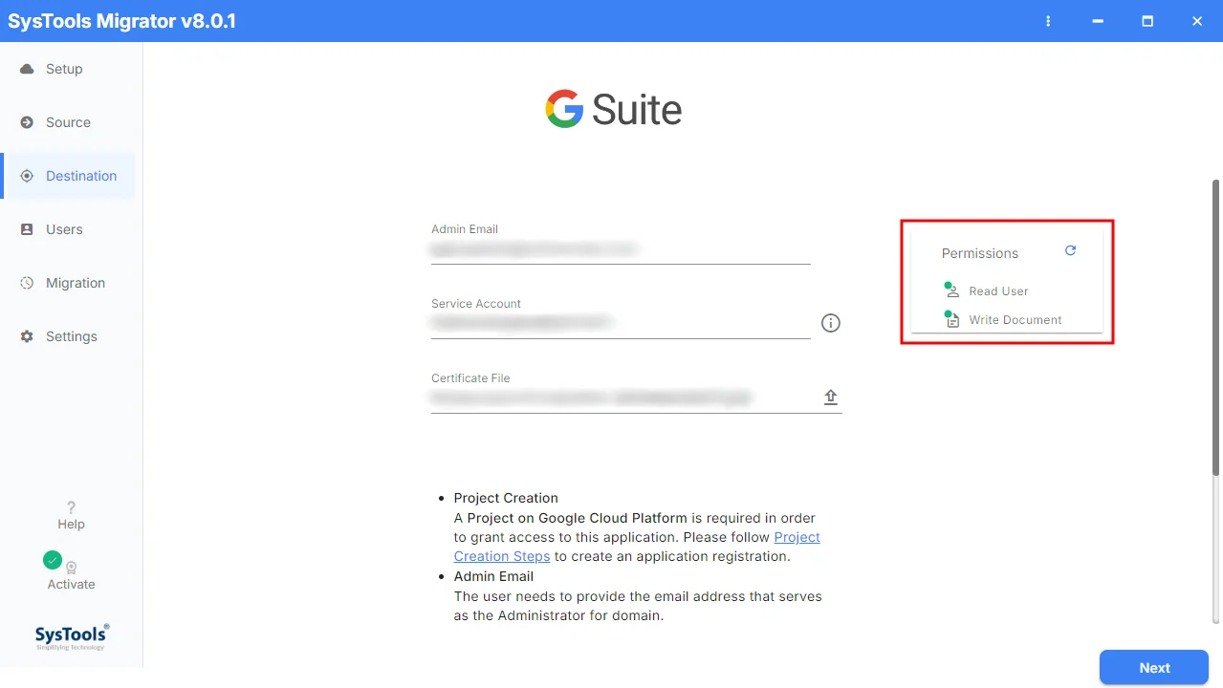Screen dimensions: 1223x688
Task: Click the Help question mark icon
Action: [x=71, y=507]
